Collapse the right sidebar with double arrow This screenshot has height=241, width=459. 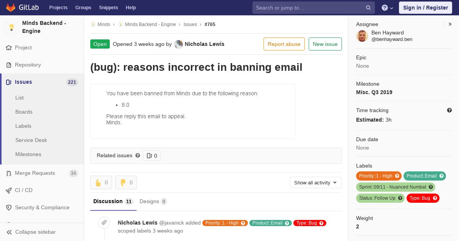pos(450,24)
